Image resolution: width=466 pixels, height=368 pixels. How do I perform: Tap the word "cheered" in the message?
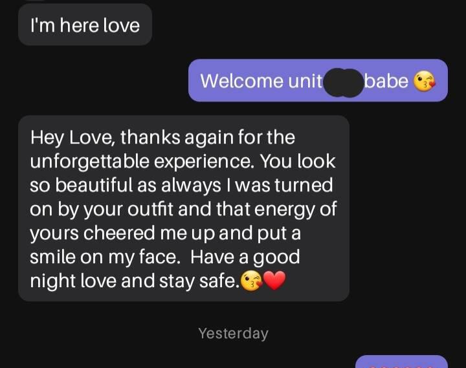pyautogui.click(x=119, y=233)
